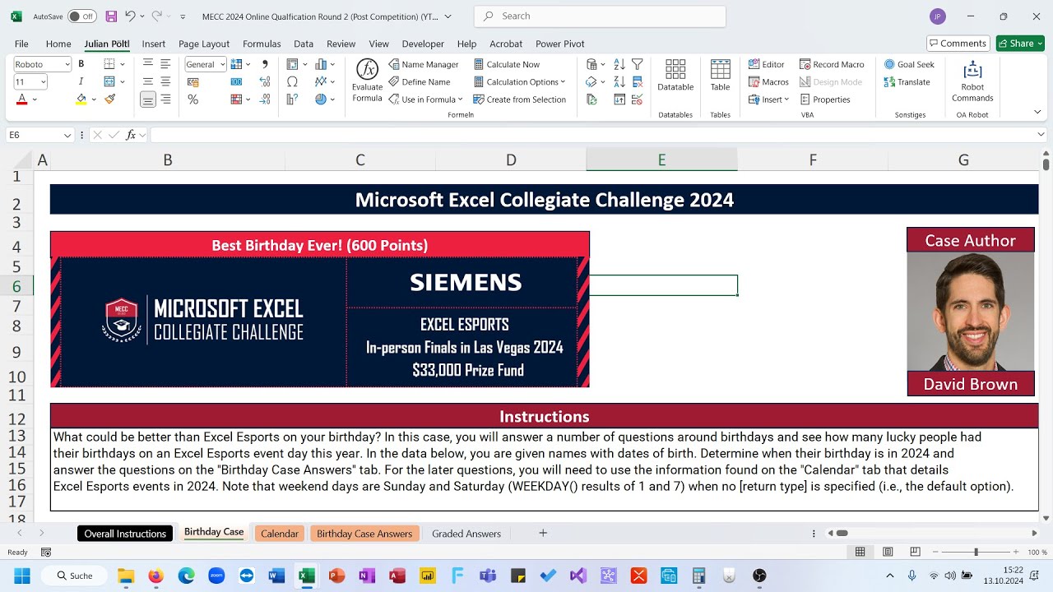Open Windows Start menu
This screenshot has width=1053, height=592.
[x=21, y=576]
